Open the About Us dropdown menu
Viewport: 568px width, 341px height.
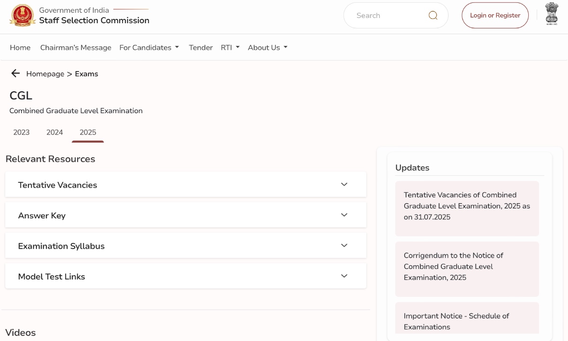coord(267,47)
